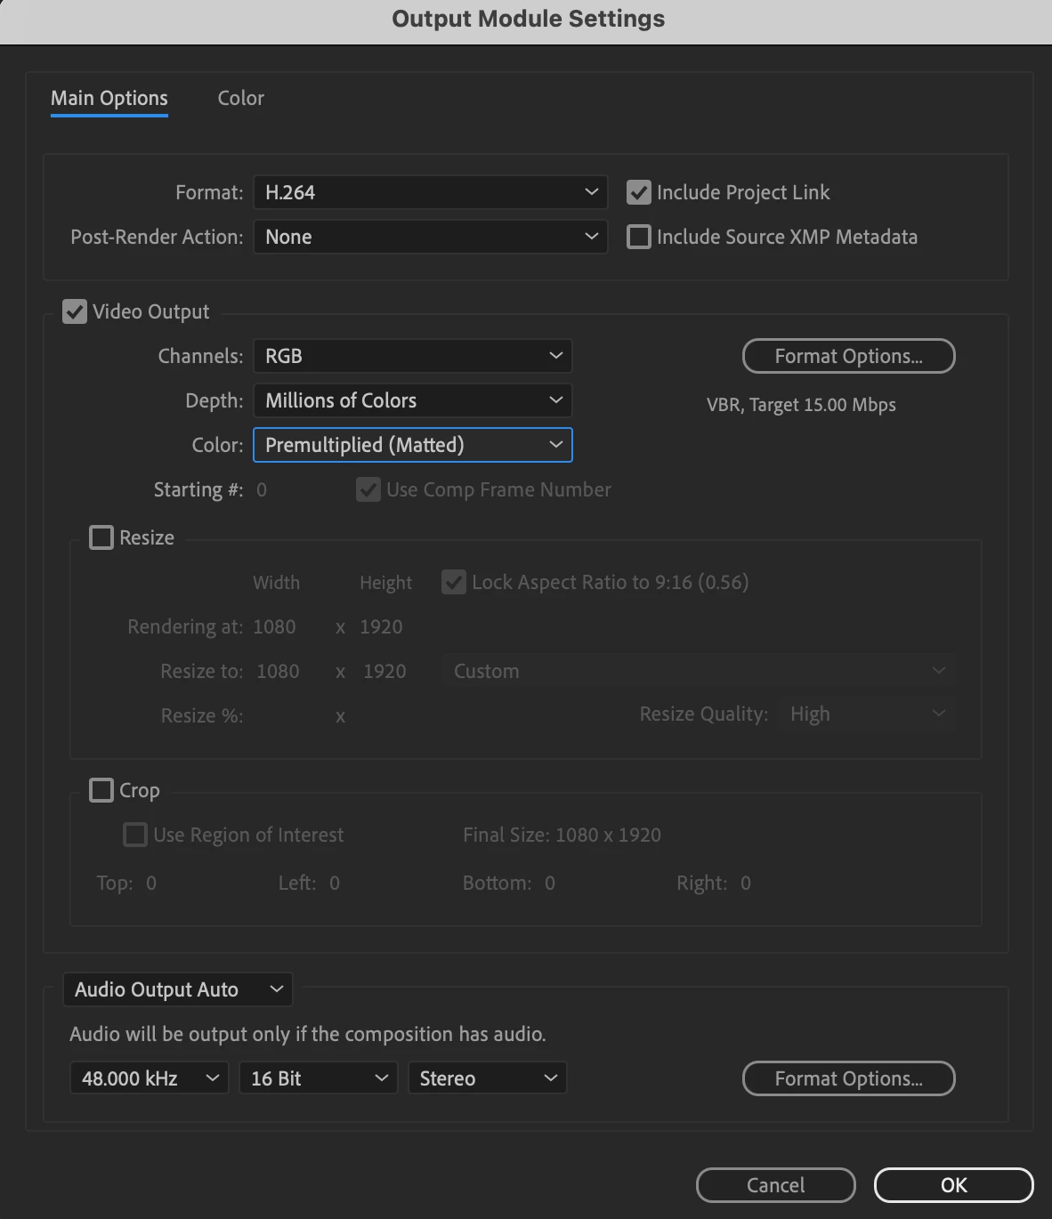Screen dimensions: 1052x1219
Task: Open the Color dropdown Premultiplied (Matted)
Action: pyautogui.click(x=412, y=445)
